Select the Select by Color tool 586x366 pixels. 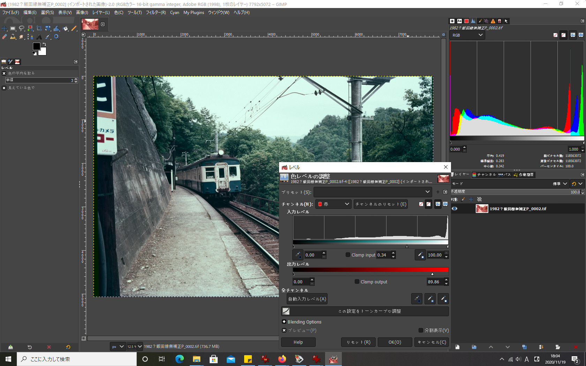(30, 28)
